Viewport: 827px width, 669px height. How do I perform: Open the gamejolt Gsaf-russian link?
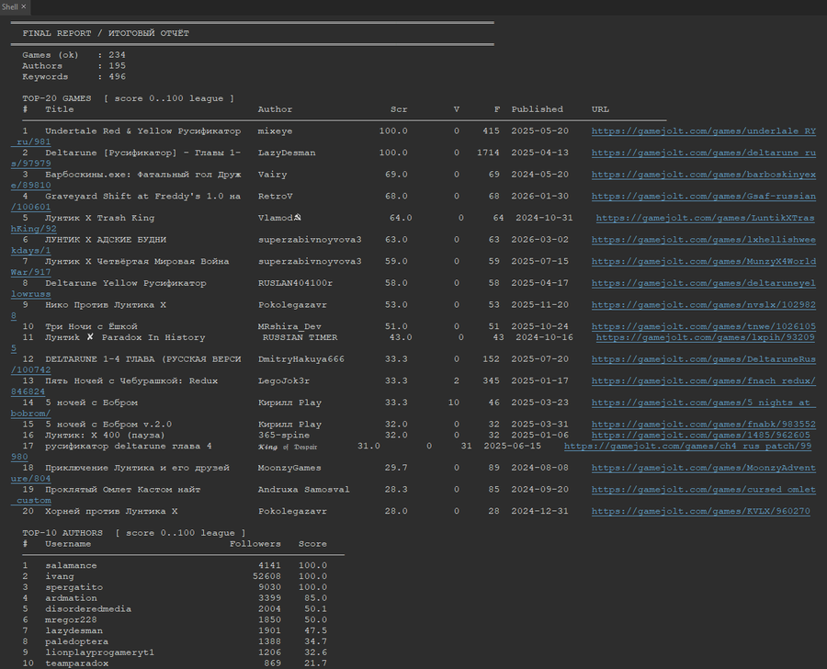(x=704, y=196)
